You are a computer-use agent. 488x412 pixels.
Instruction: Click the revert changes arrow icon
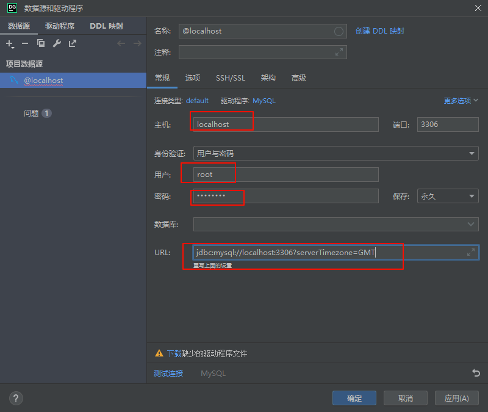coord(476,373)
